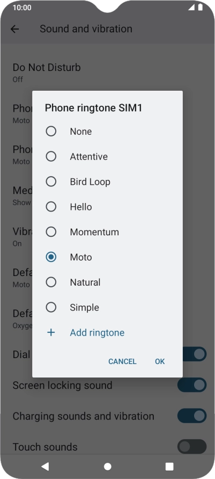Select the Hello ringtone radio button
Image resolution: width=215 pixels, height=479 pixels.
click(51, 207)
